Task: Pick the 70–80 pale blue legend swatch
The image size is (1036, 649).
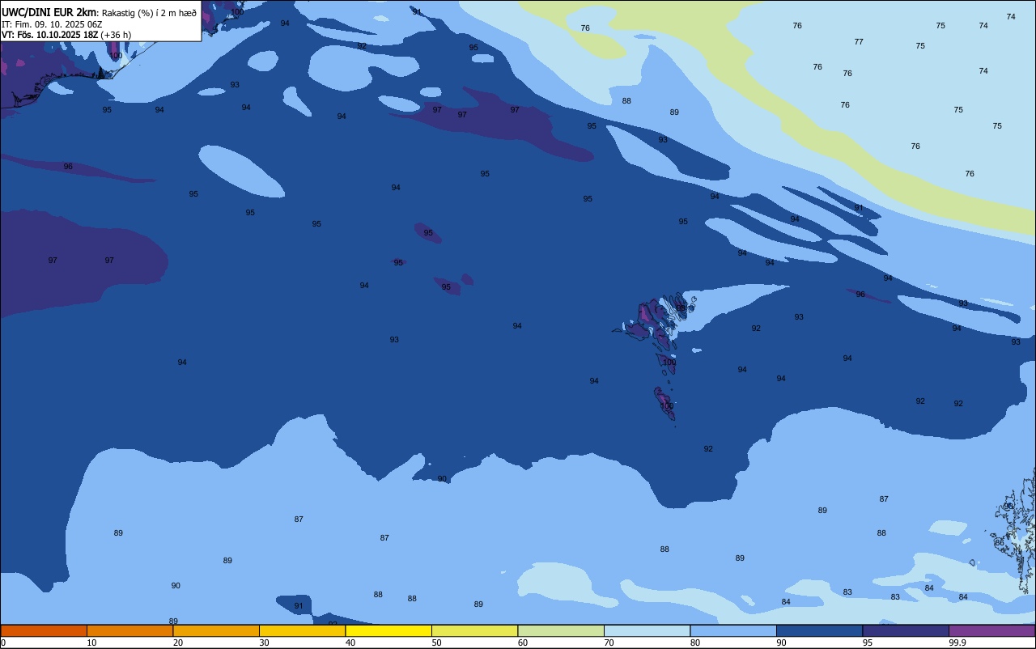Action: point(647,630)
